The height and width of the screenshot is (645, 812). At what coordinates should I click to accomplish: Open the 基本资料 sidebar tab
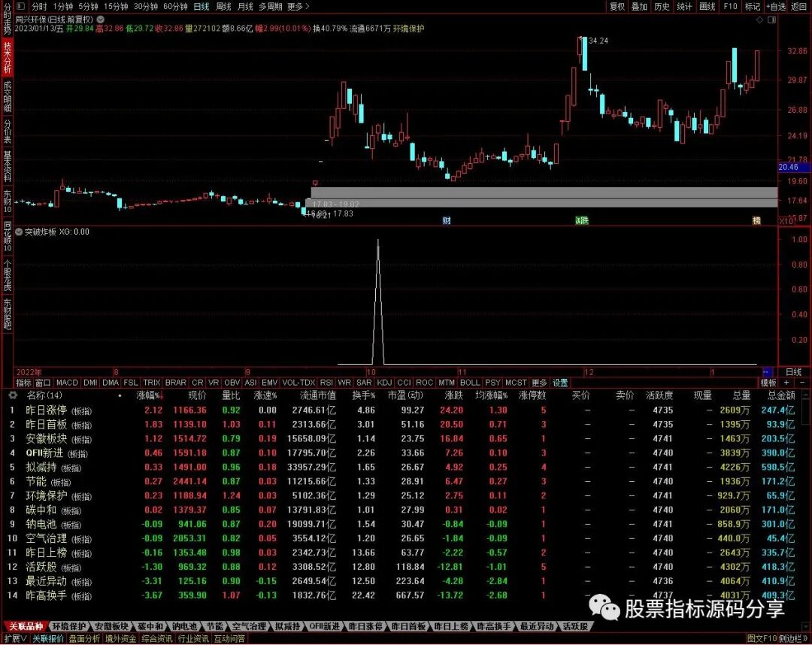pos(8,166)
